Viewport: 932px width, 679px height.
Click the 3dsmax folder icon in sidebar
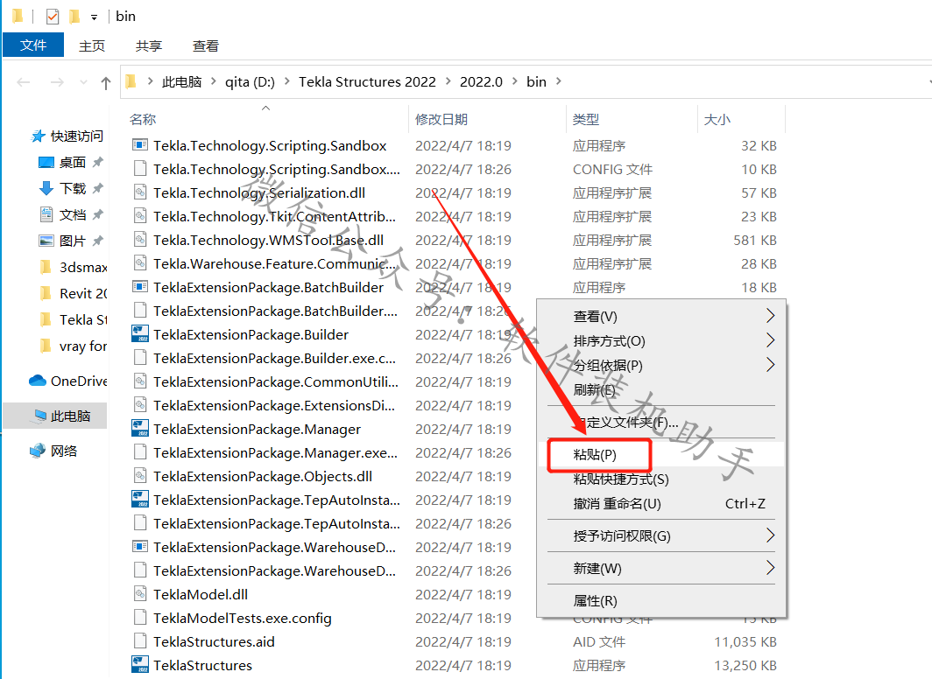(x=46, y=267)
